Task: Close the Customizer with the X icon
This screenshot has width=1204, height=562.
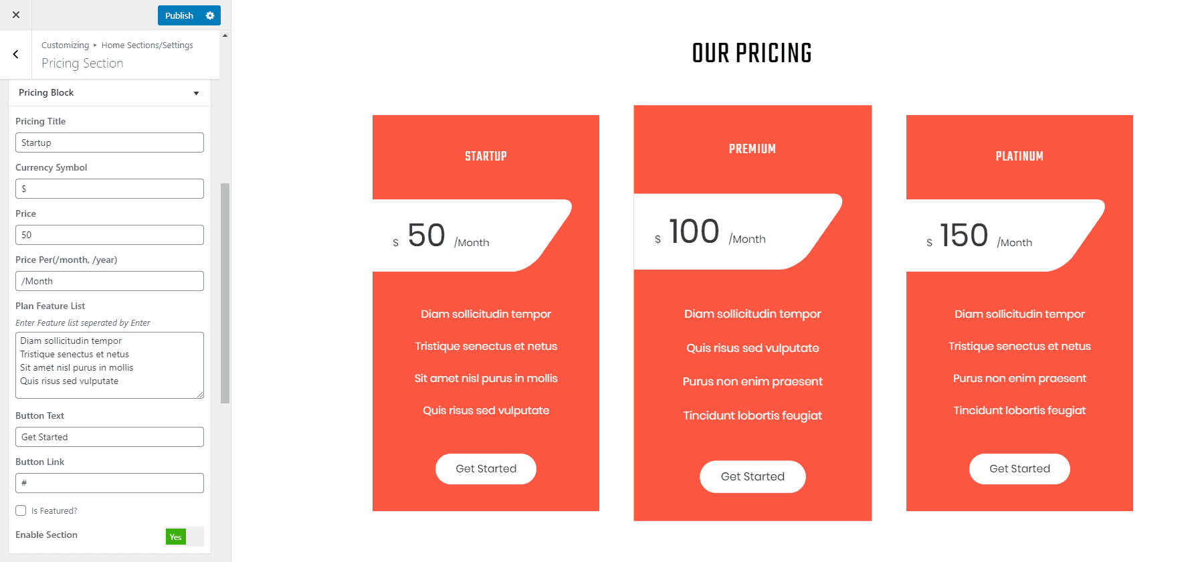Action: (16, 15)
